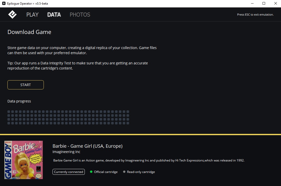Screen dimensions: 281x186
Task: Select the DATA tab
Action: point(54,15)
